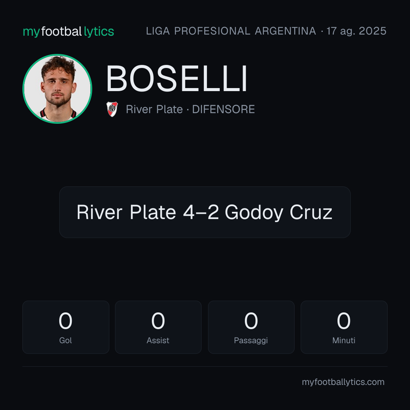410x410 pixels.
Task: Click the myfootballytics logo at top
Action: tap(68, 32)
